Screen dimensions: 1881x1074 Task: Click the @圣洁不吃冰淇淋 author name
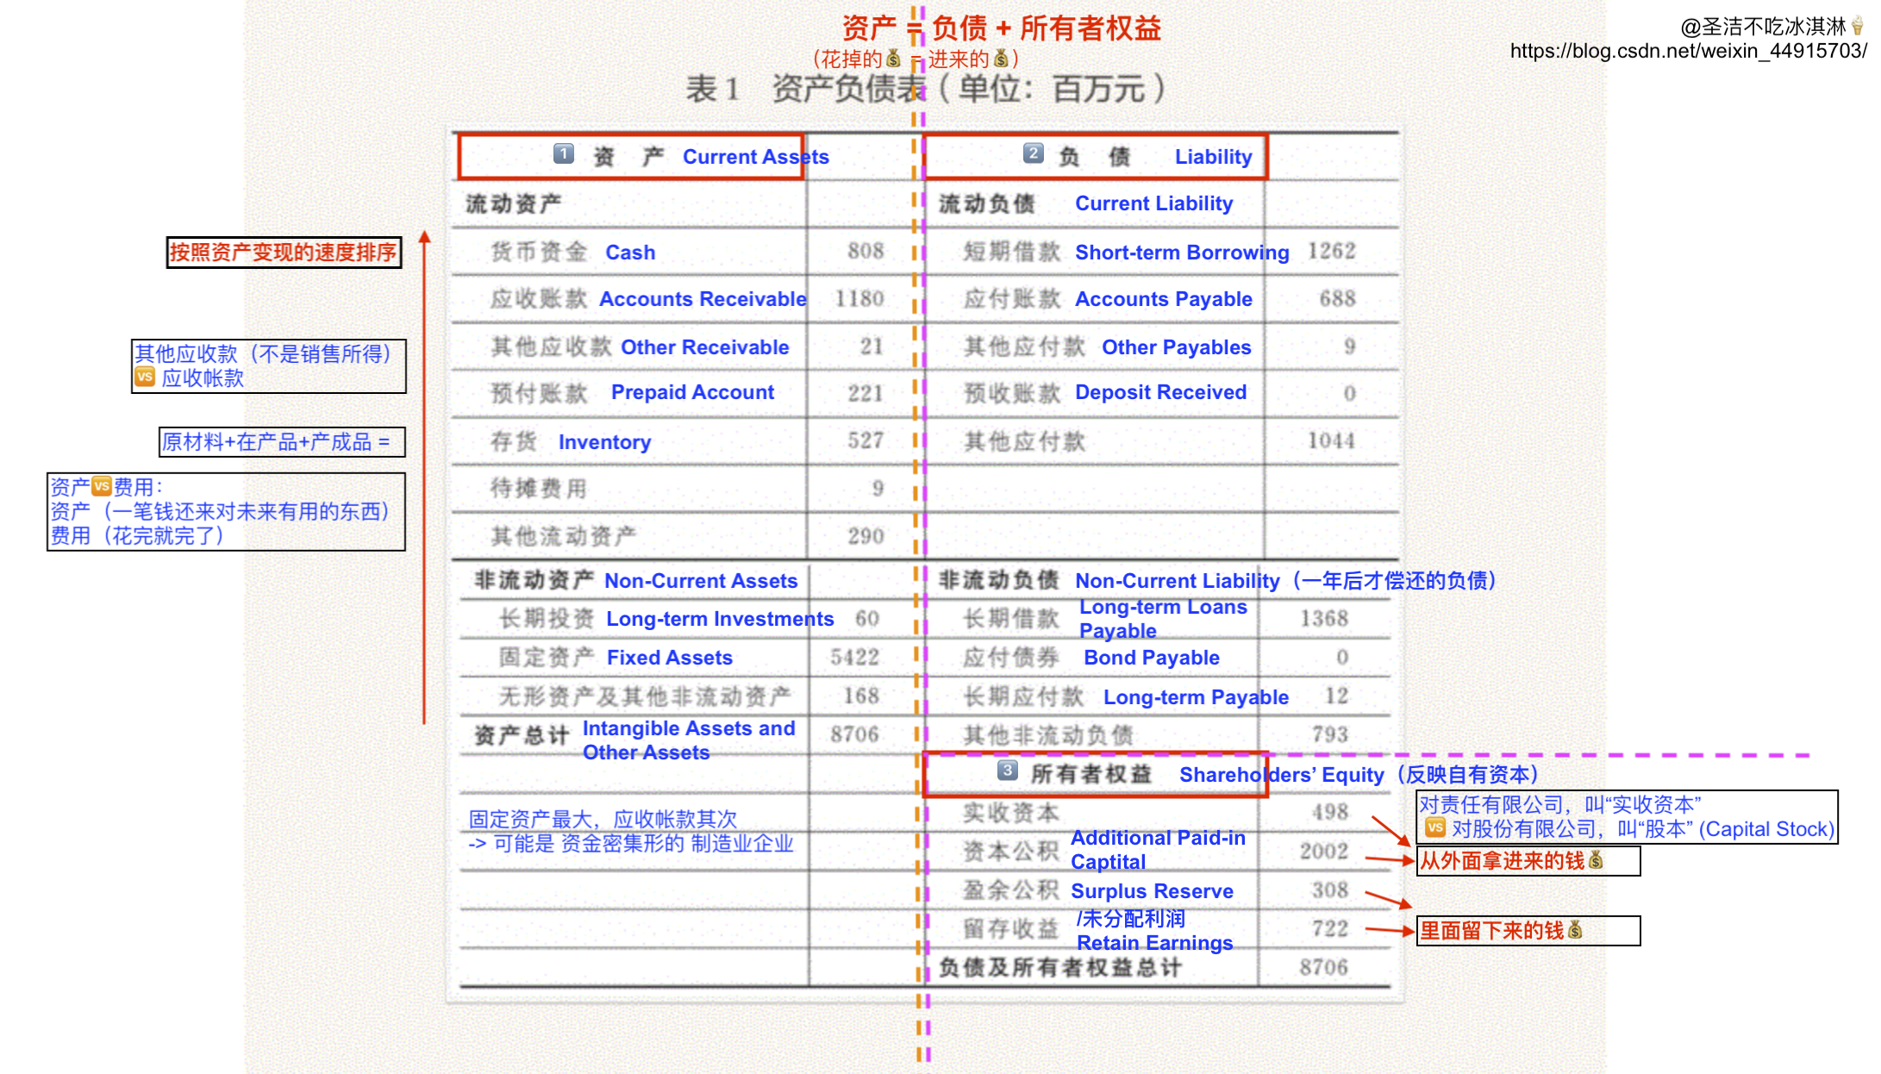click(x=1762, y=26)
